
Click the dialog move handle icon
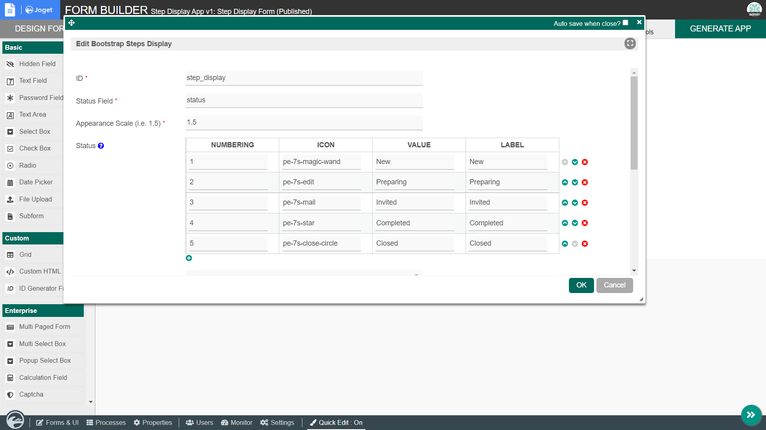coord(71,23)
